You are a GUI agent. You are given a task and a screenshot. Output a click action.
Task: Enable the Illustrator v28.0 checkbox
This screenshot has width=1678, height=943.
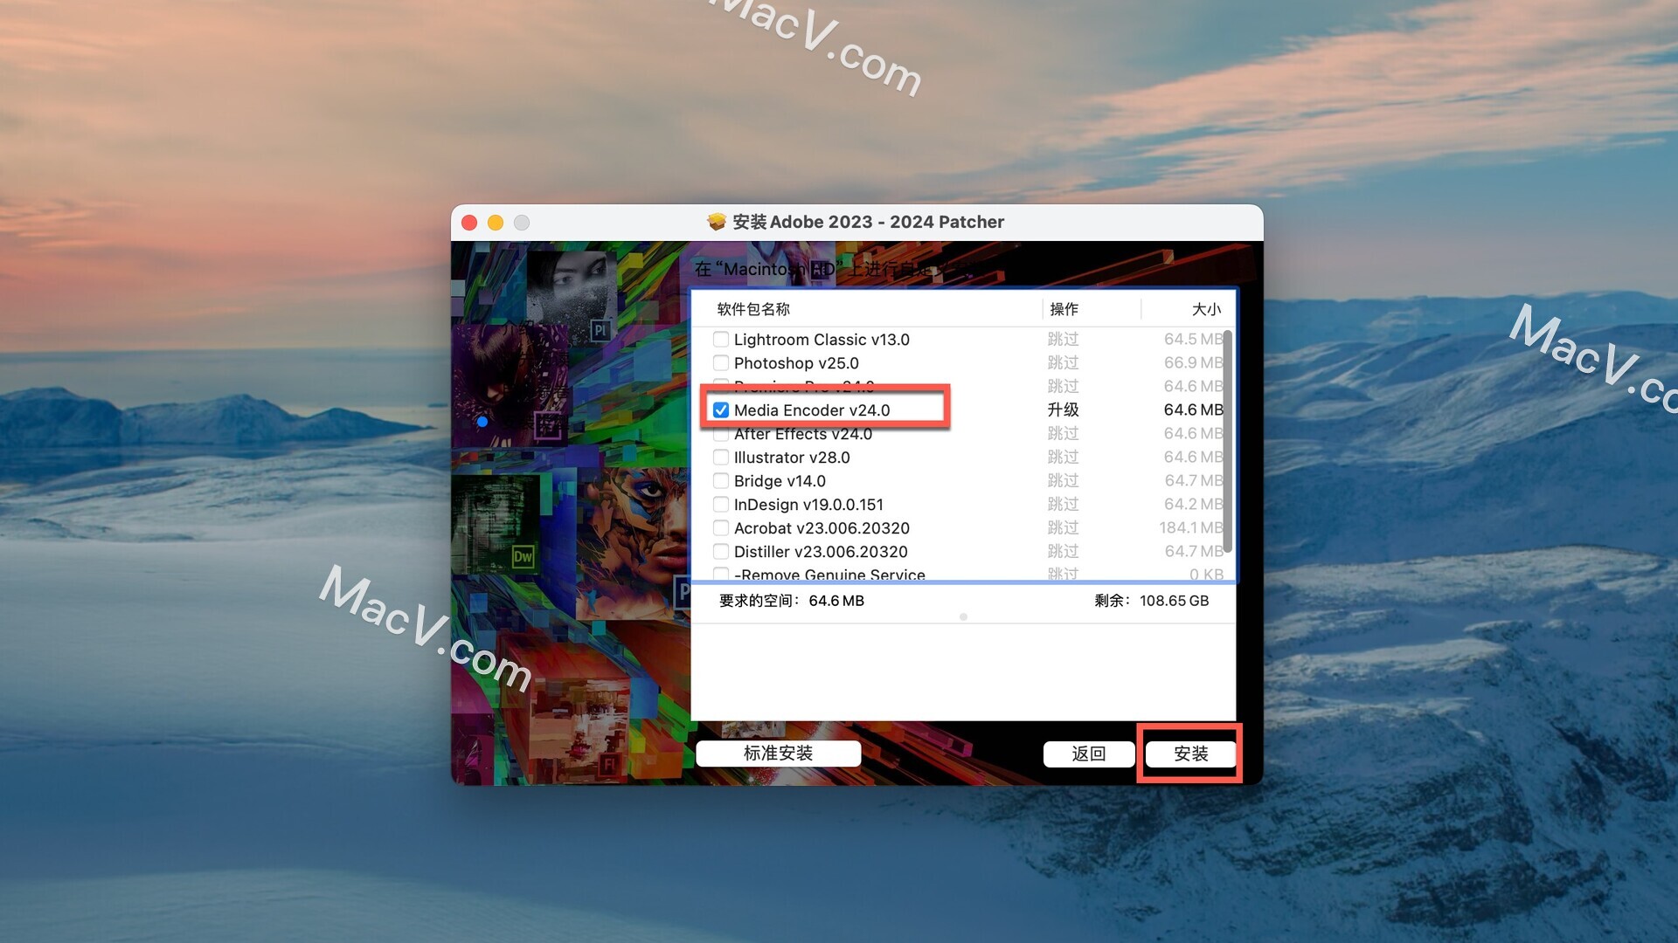(721, 458)
